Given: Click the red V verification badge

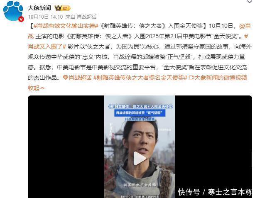Looking at the screenshot, I should (21, 19).
